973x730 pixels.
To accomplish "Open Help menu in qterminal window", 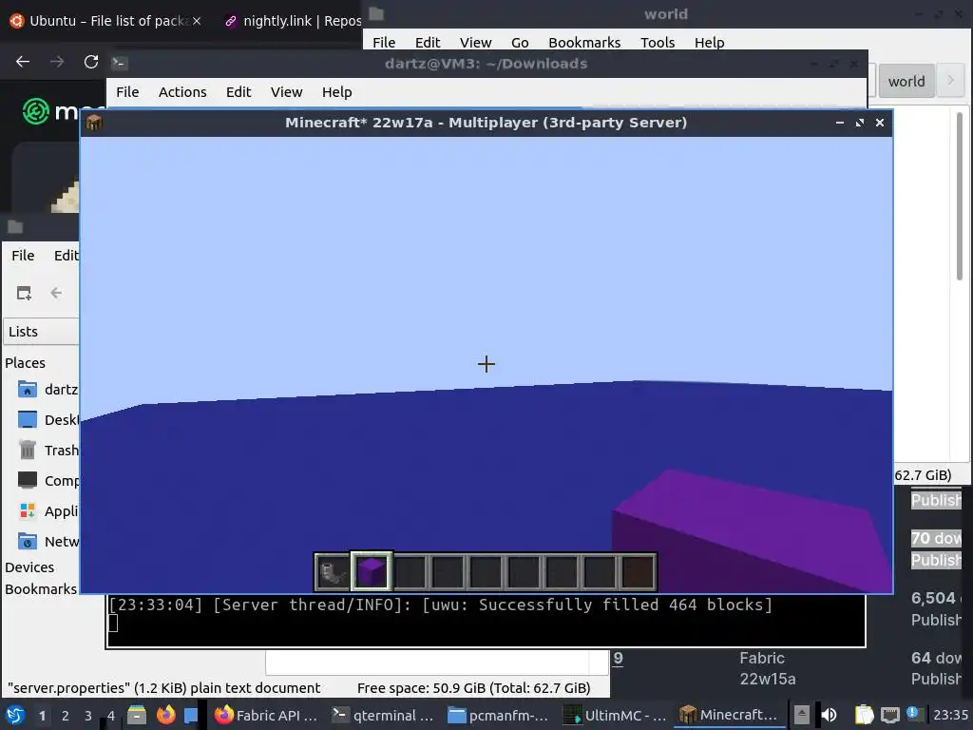I will coord(337,92).
